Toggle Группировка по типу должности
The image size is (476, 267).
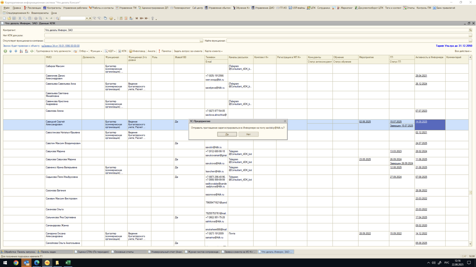coord(53,51)
